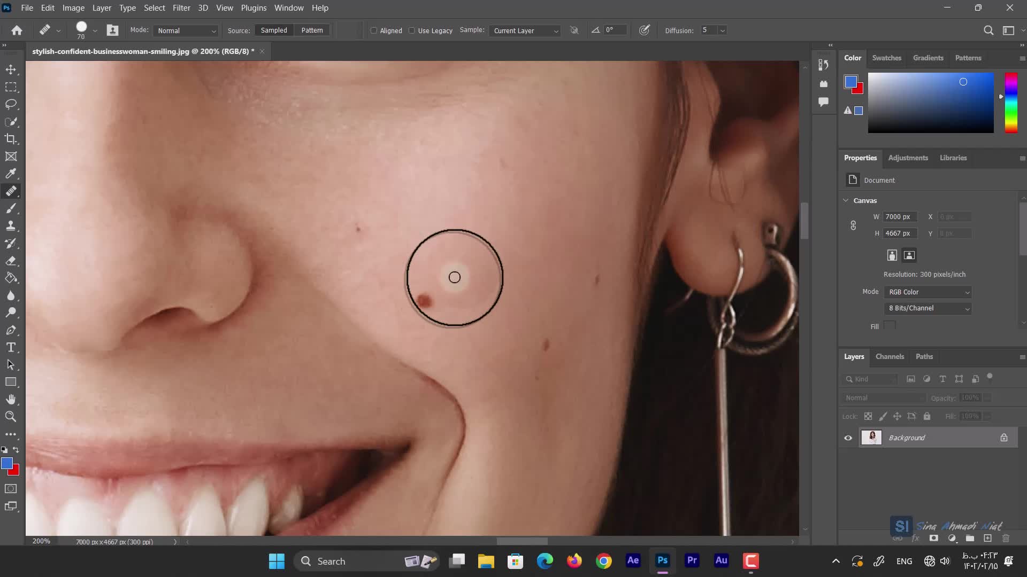Select the Crop tool
Screen dimensions: 1027x577
click(x=11, y=139)
